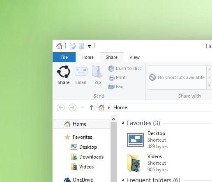Click the Email envelope icon
This screenshot has width=212, height=182.
pos(81,71)
